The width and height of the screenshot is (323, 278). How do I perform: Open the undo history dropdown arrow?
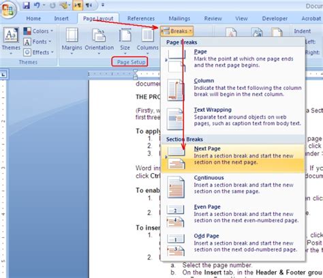point(44,5)
